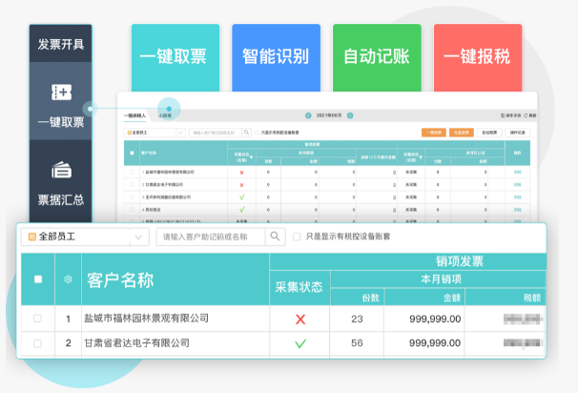Switch to the 小规模 tab

165,115
